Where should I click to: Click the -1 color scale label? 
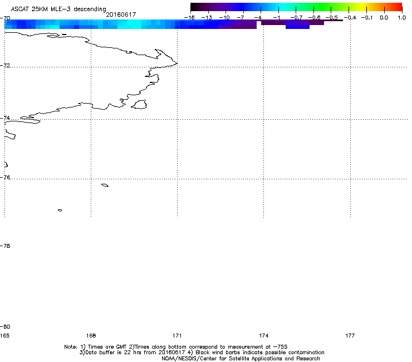tap(276, 18)
